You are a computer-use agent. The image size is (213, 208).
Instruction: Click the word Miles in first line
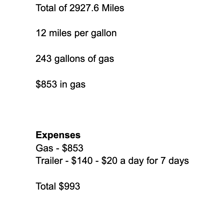pos(113,8)
